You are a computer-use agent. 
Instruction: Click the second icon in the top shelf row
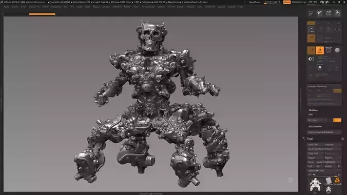pyautogui.click(x=320, y=13)
